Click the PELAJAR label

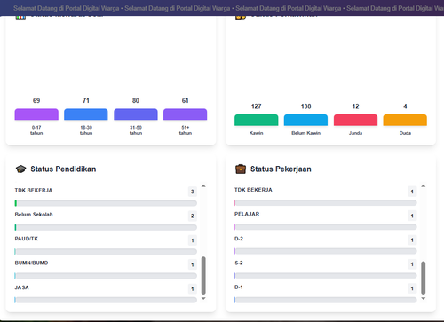247,214
